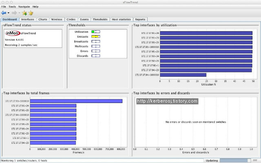This screenshot has width=261, height=163.
Task: Click the 172.17.17.91>23 label in frames chart
Action: click(x=20, y=110)
